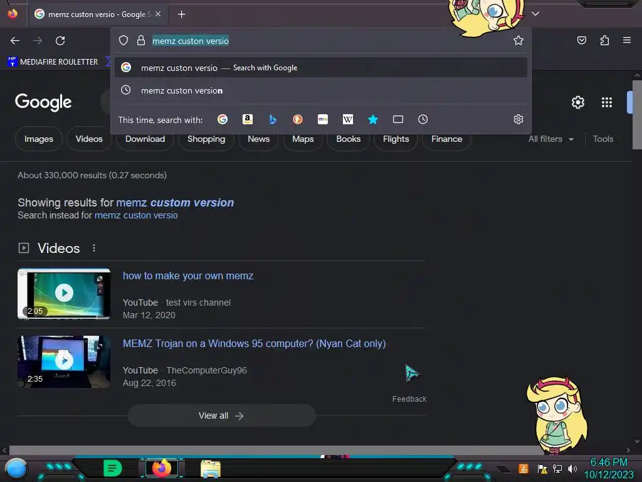Filter results by Books
Screen dimensions: 642x482
click(x=349, y=139)
